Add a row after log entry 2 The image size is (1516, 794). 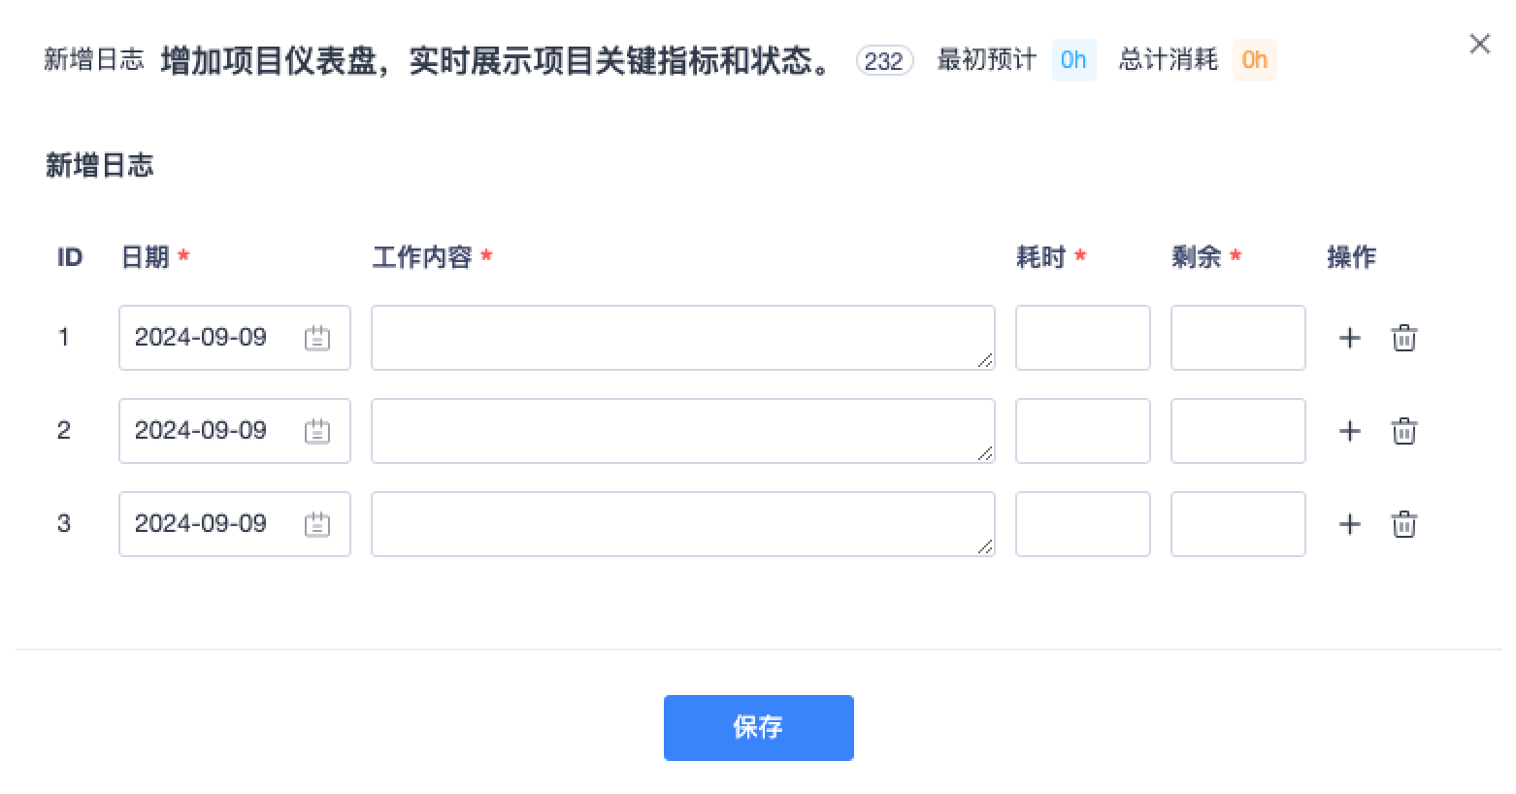tap(1349, 431)
